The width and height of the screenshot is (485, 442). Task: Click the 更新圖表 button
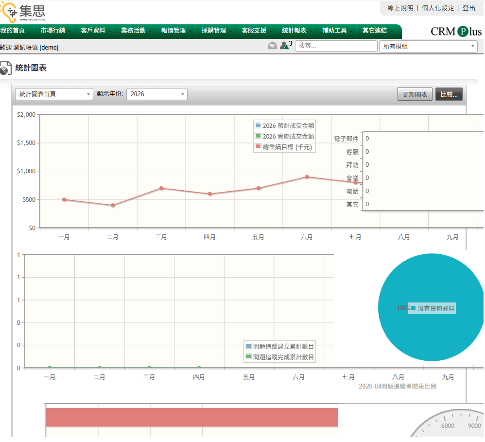pyautogui.click(x=415, y=95)
